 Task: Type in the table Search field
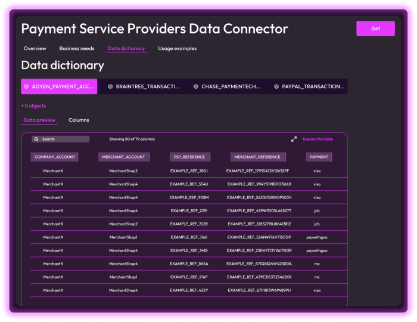pos(64,139)
